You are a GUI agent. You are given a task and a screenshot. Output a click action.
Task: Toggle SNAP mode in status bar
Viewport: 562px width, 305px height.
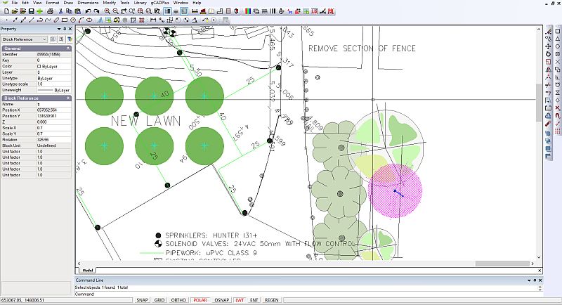pyautogui.click(x=142, y=300)
